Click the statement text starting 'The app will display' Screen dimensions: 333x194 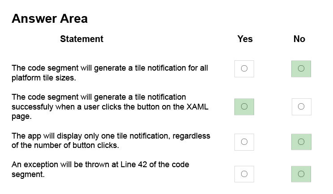(111, 140)
